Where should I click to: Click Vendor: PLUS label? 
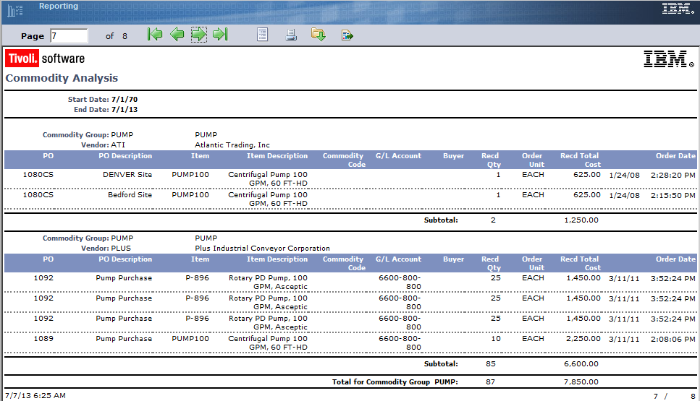106,248
